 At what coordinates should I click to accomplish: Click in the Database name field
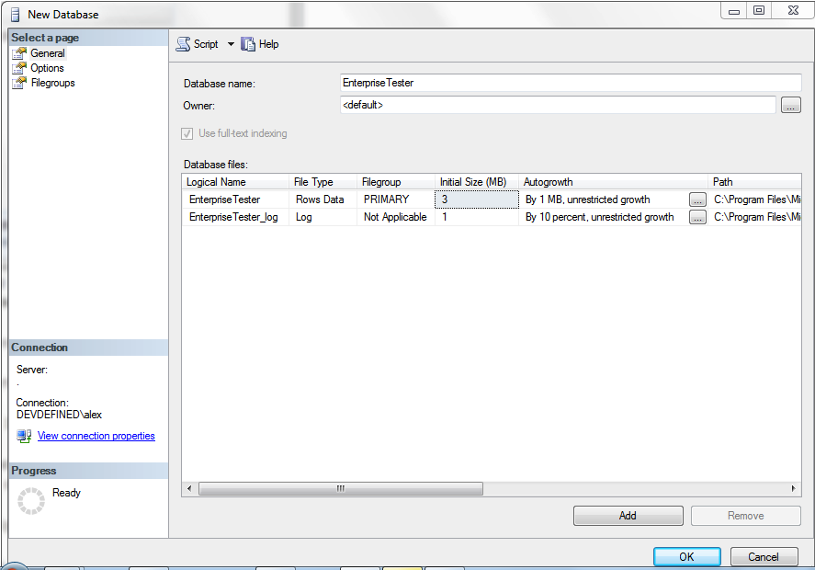557,83
